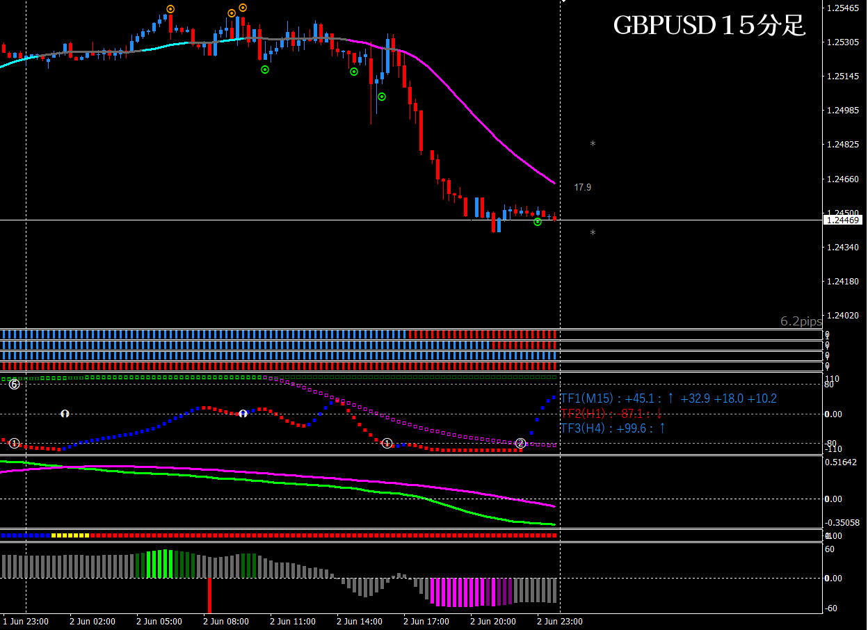Click the -0.35058 indicator scale label
The width and height of the screenshot is (868, 630).
(x=843, y=522)
